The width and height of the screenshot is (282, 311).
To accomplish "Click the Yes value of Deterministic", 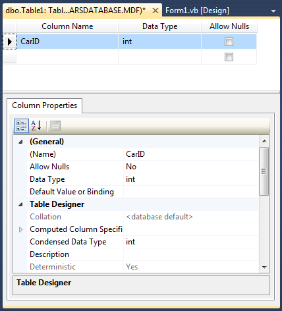I will [x=132, y=267].
